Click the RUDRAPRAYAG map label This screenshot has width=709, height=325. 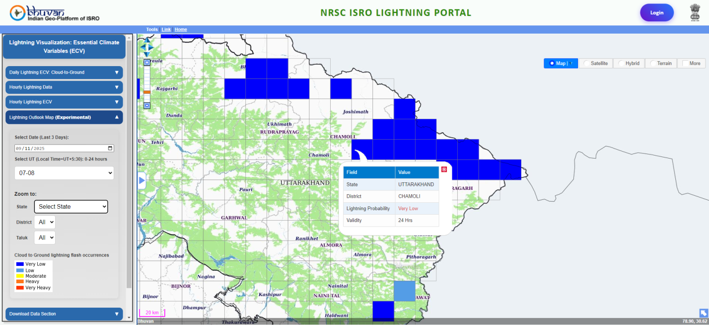click(280, 132)
